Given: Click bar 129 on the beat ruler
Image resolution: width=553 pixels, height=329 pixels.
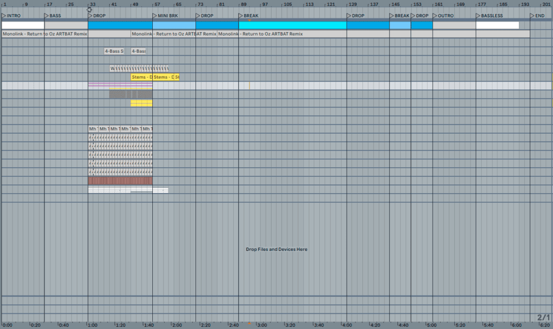Looking at the screenshot, I should click(352, 4).
